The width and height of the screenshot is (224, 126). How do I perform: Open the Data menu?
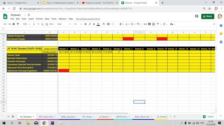click(47, 19)
